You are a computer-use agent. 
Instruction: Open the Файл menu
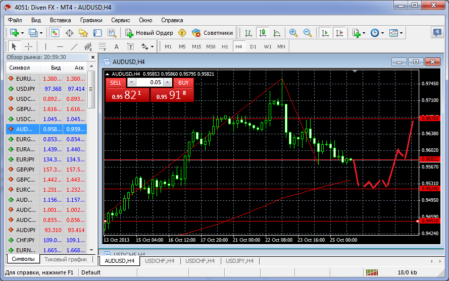click(x=15, y=20)
